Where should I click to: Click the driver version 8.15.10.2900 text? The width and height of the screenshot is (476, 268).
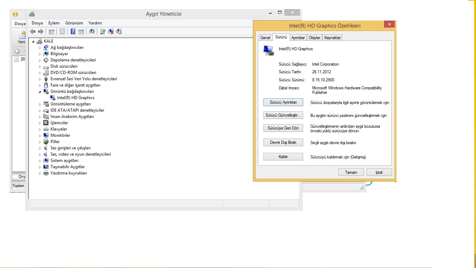323,80
